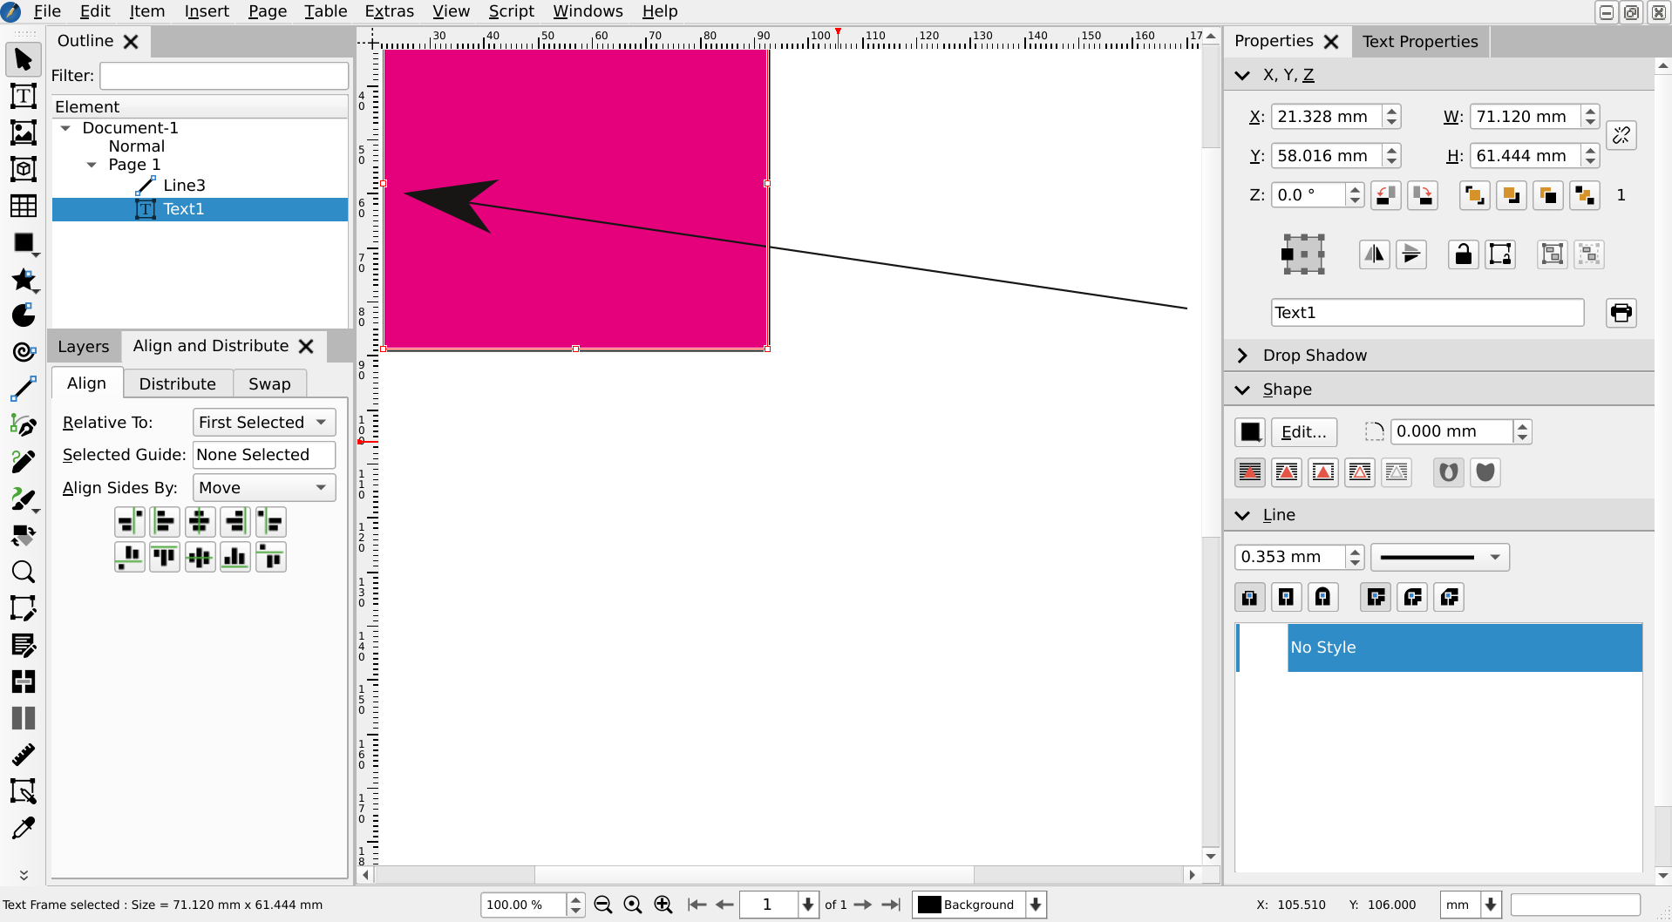Pick the Eyedropper tool

coord(24,828)
